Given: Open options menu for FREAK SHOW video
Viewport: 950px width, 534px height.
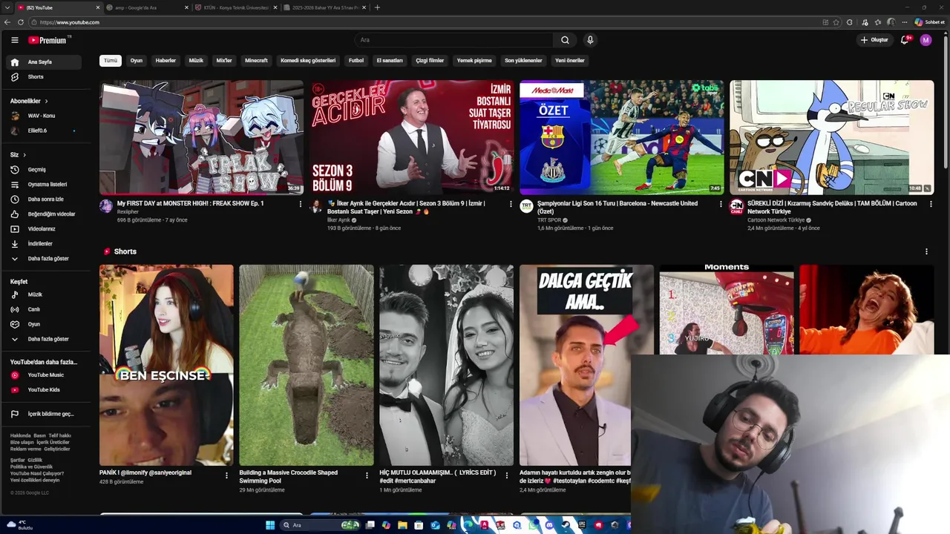Looking at the screenshot, I should click(301, 204).
